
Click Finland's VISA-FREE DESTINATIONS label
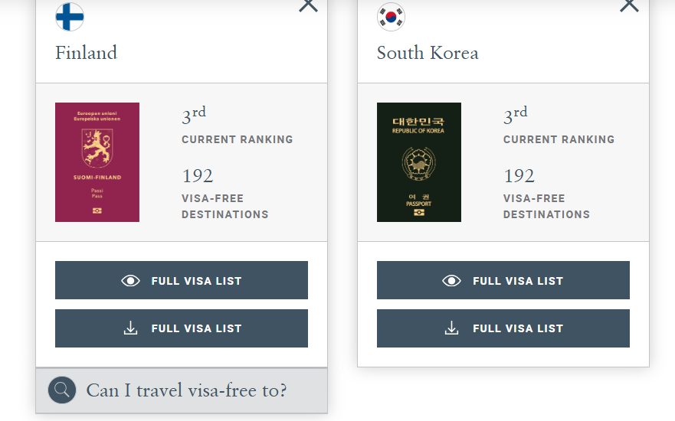pos(225,206)
